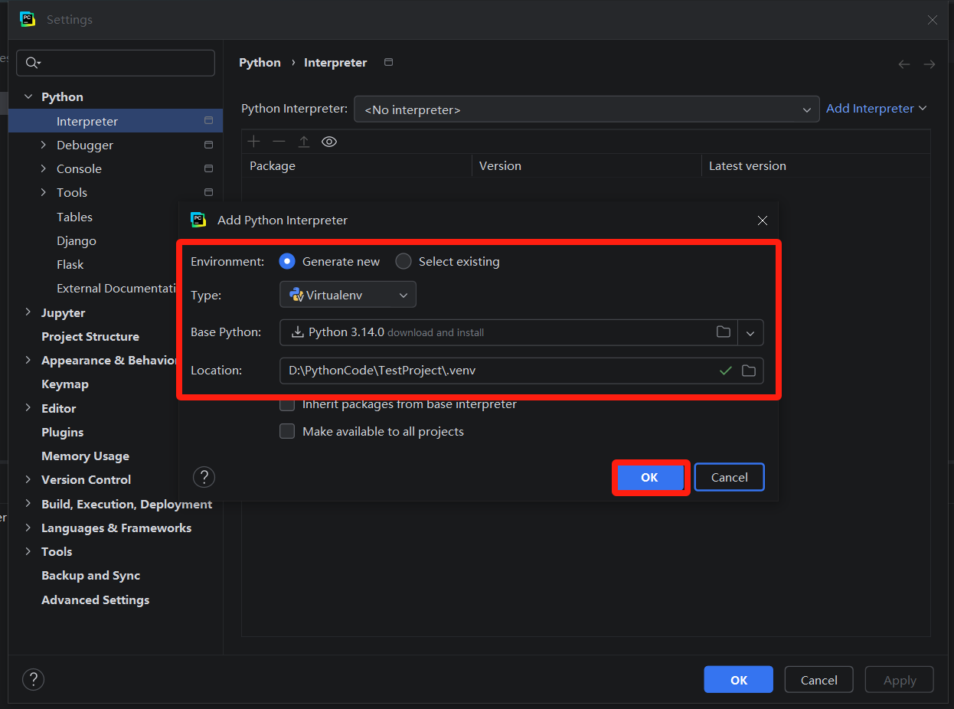Screen dimensions: 954x709
Task: Open Settings help question mark icon
Action: [33, 679]
